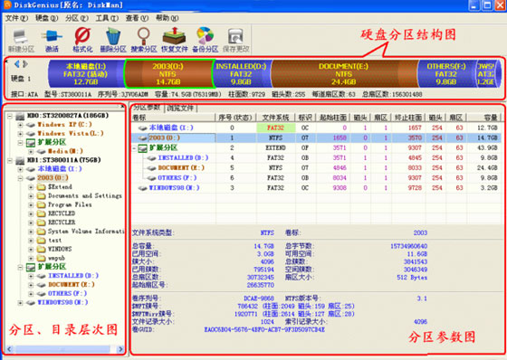Screen dimensions: 507x360
Task: Switch to the 浏览文件 tab
Action: [x=180, y=108]
